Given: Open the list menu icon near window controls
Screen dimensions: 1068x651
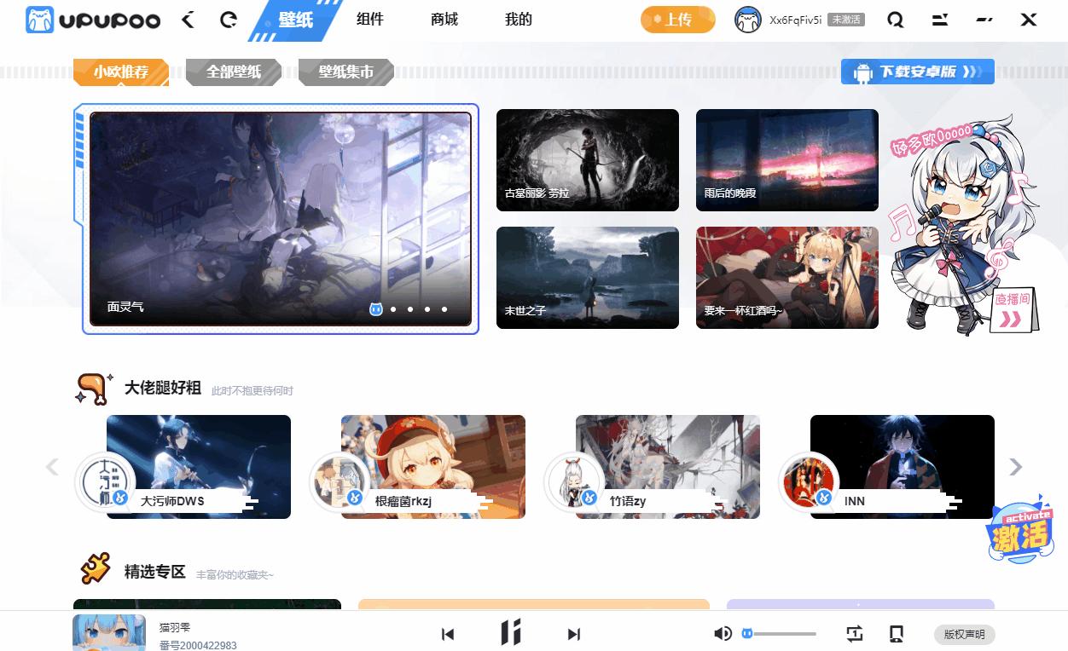Looking at the screenshot, I should point(939,19).
